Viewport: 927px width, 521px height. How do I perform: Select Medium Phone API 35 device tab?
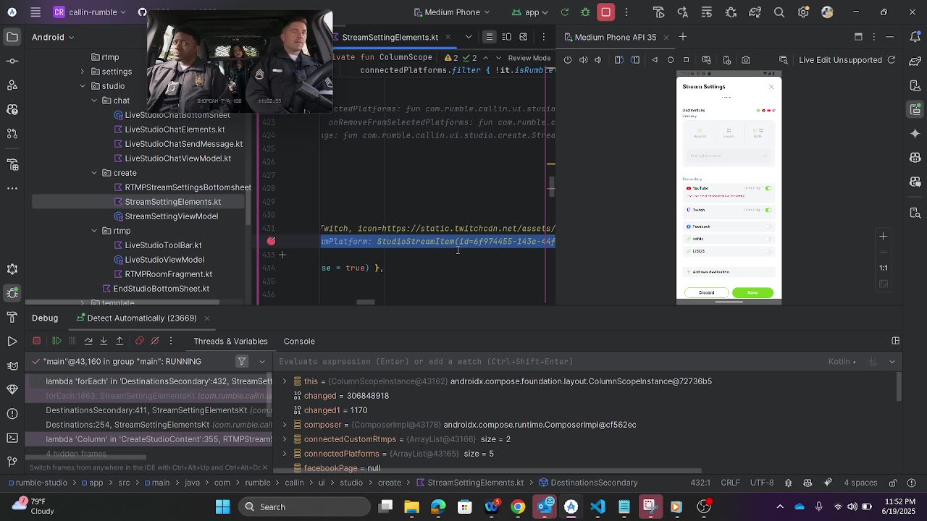tap(615, 37)
